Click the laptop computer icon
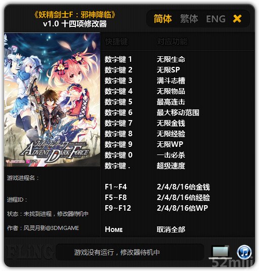The image size is (259, 271). pos(221,252)
